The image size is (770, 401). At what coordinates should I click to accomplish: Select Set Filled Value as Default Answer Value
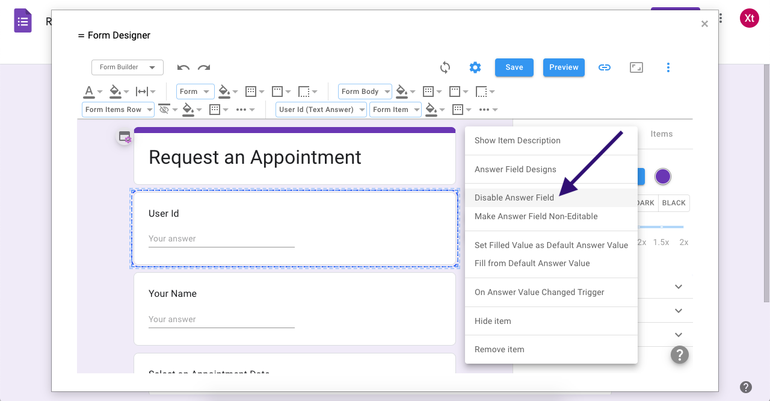click(x=551, y=245)
